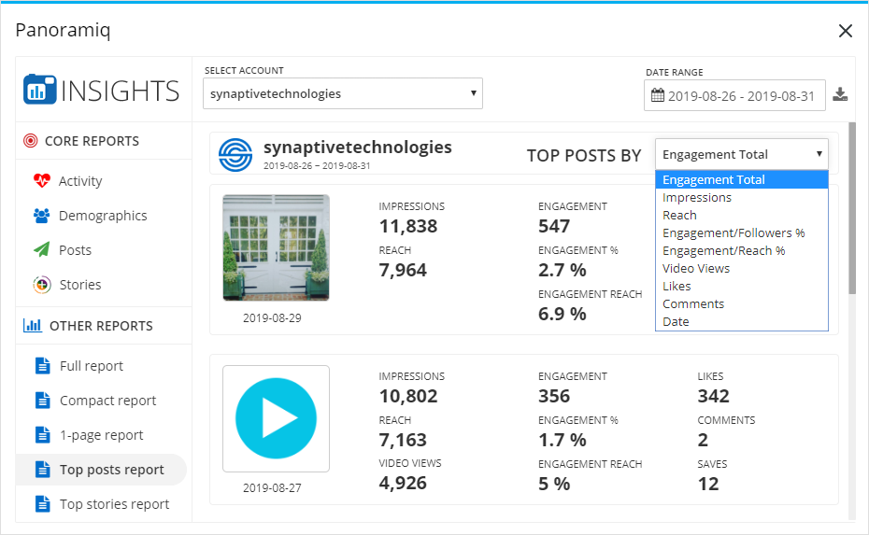Click the engagement value 356
Viewport: 869px width, 535px height.
(x=554, y=396)
